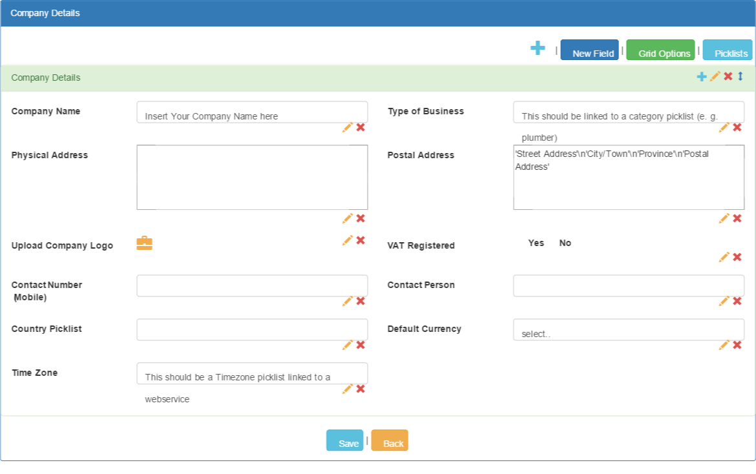This screenshot has height=474, width=756.
Task: Edit the Postal Address field pencil icon
Action: (724, 218)
